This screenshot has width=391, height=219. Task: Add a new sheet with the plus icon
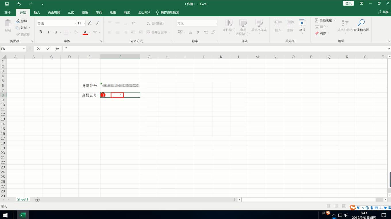(x=37, y=200)
